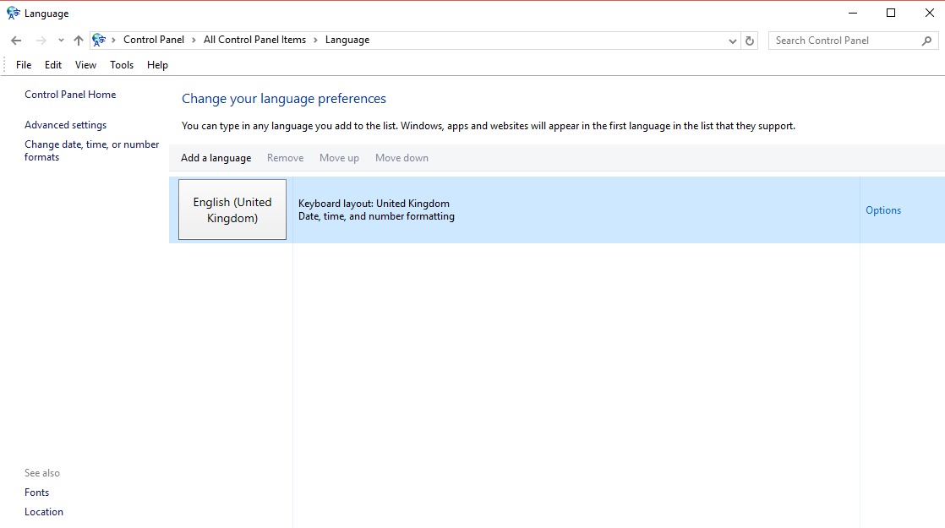Viewport: 945px width, 528px height.
Task: Open the Location link in See also
Action: 44,511
